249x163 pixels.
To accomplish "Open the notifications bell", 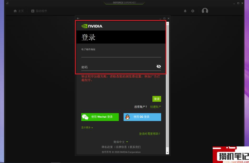I will pos(185,11).
